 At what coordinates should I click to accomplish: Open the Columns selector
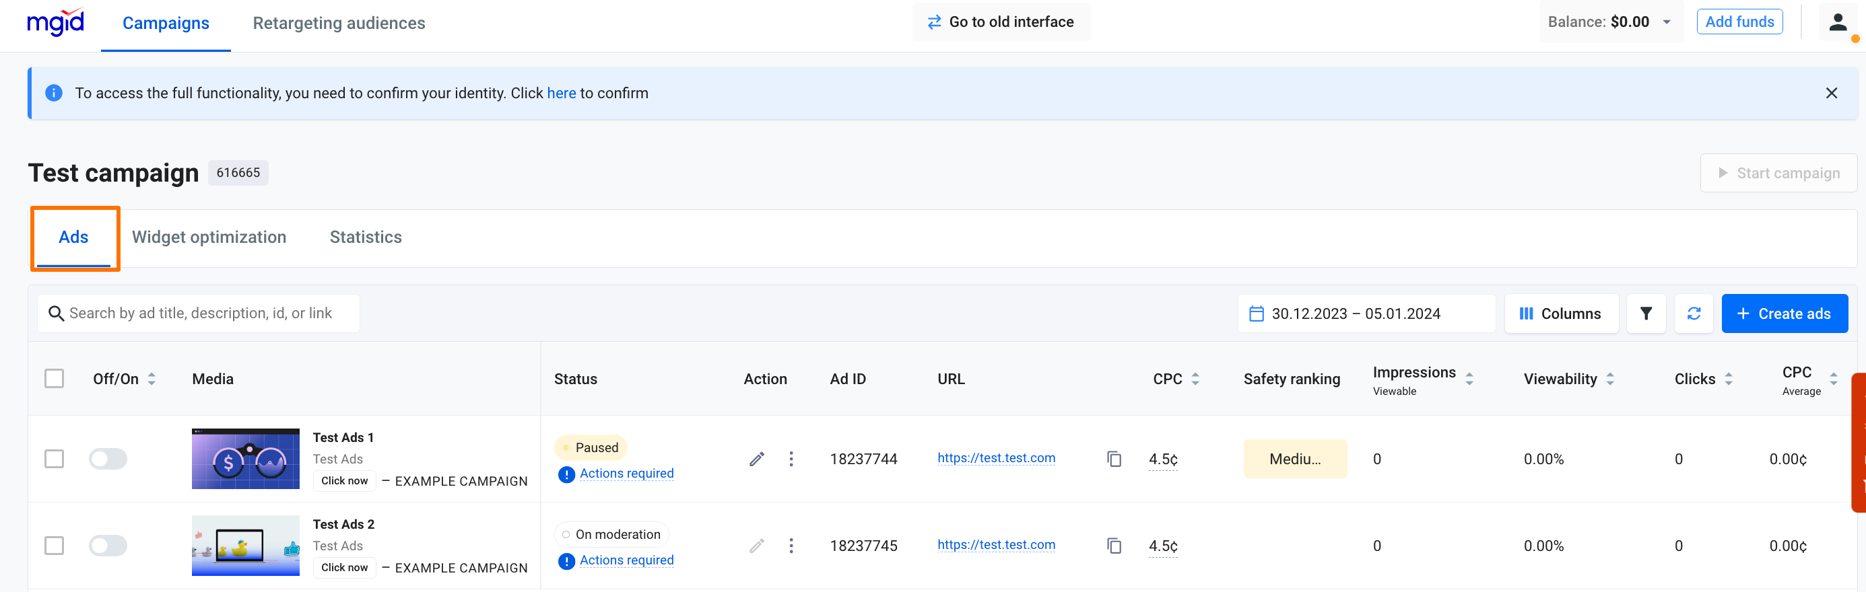pyautogui.click(x=1560, y=313)
